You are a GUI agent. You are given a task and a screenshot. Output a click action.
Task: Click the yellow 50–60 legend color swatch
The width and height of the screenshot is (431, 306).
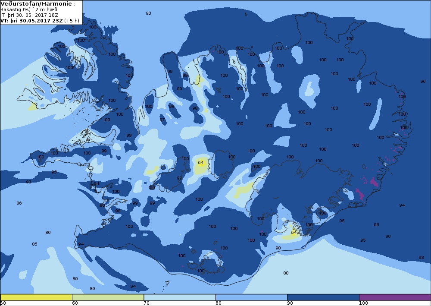[36, 297]
